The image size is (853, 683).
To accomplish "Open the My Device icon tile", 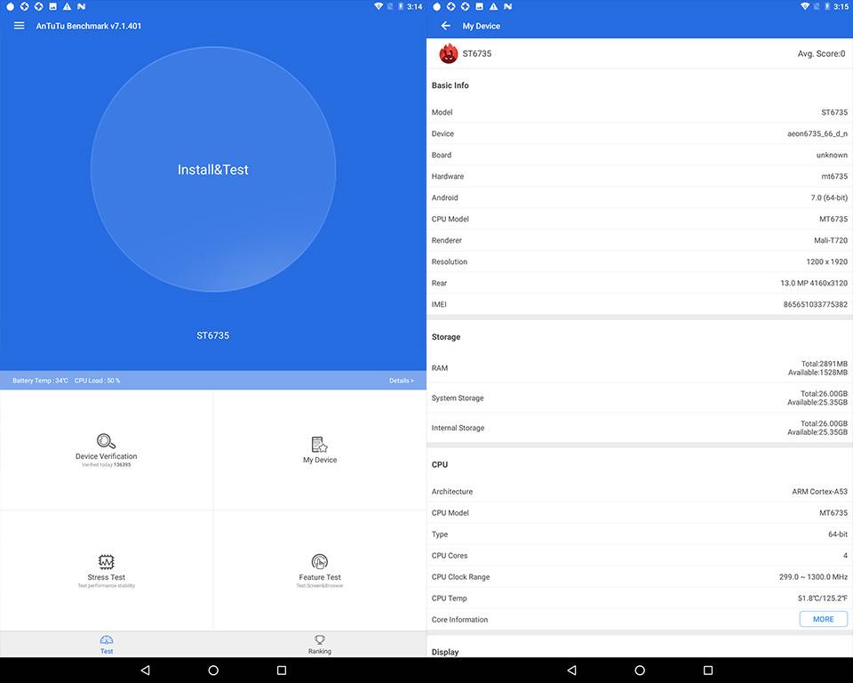I will 320,445.
